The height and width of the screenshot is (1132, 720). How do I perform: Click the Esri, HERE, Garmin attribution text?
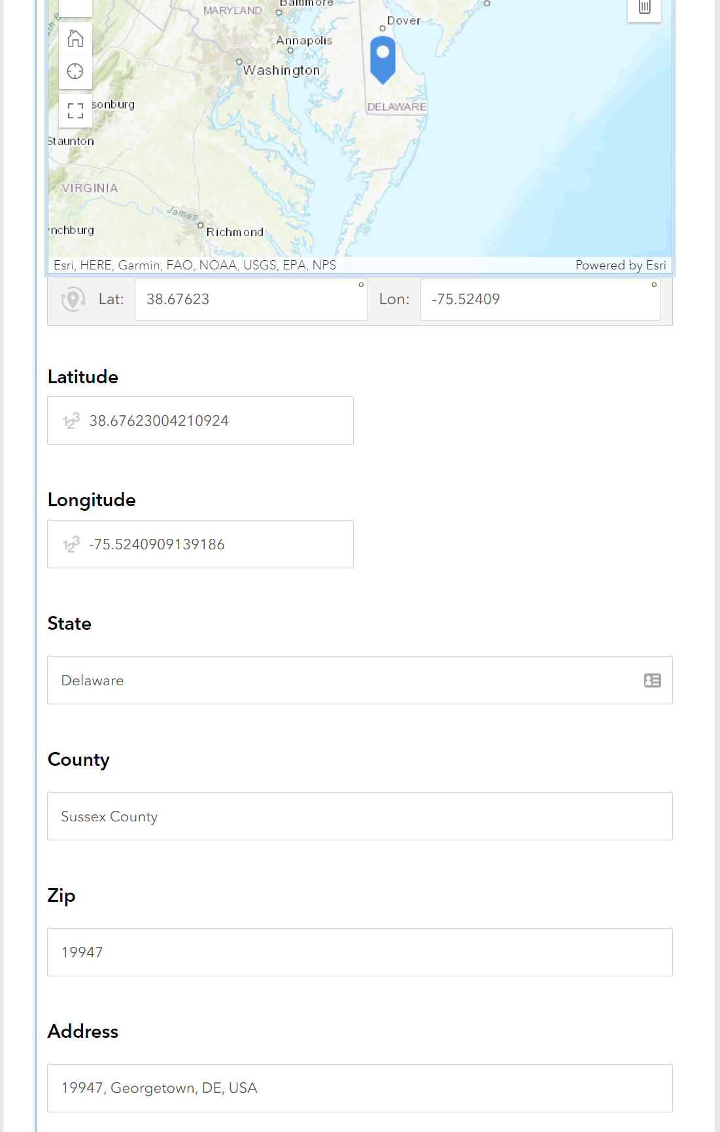(195, 265)
